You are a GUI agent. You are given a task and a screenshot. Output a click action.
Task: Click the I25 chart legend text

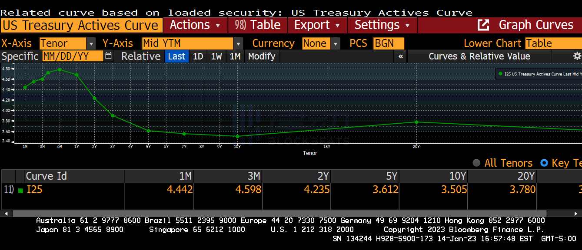coord(543,74)
